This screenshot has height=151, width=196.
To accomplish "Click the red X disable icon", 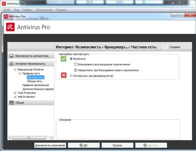I will pyautogui.click(x=64, y=75).
